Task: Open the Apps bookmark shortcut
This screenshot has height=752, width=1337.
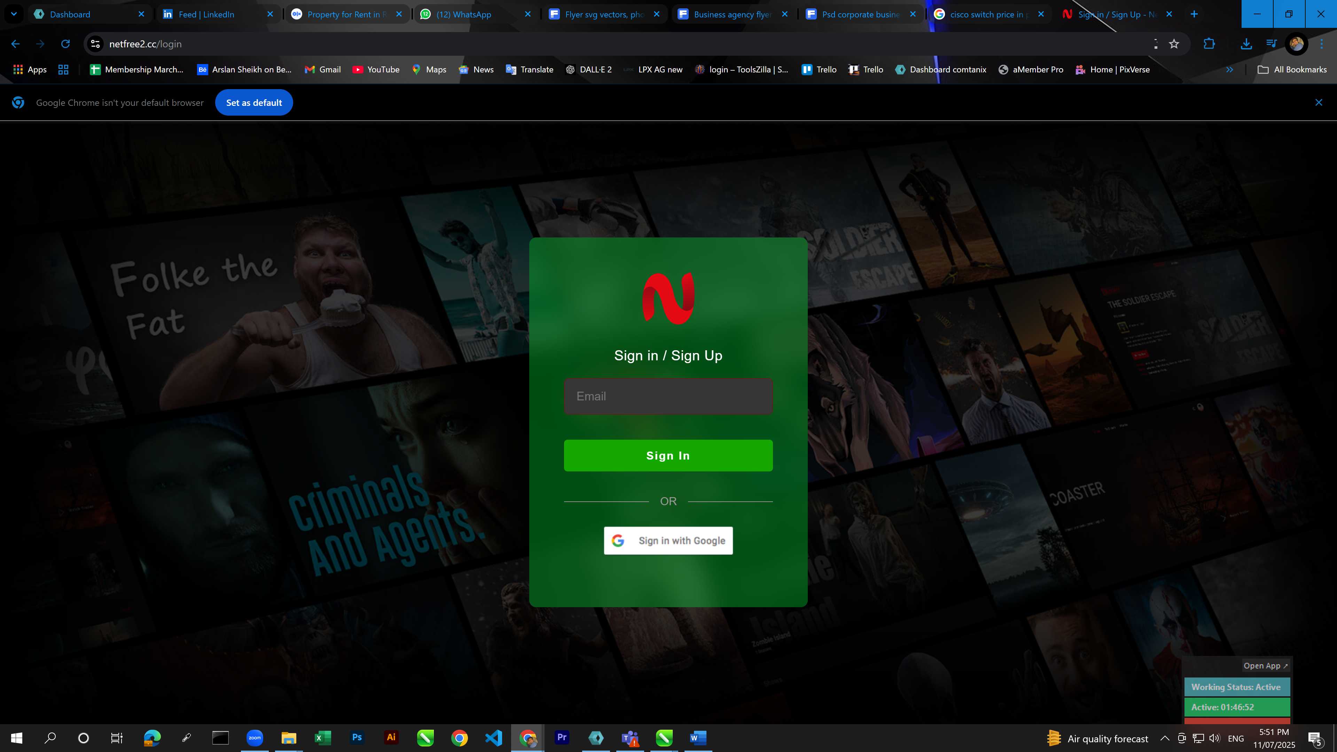Action: [30, 70]
